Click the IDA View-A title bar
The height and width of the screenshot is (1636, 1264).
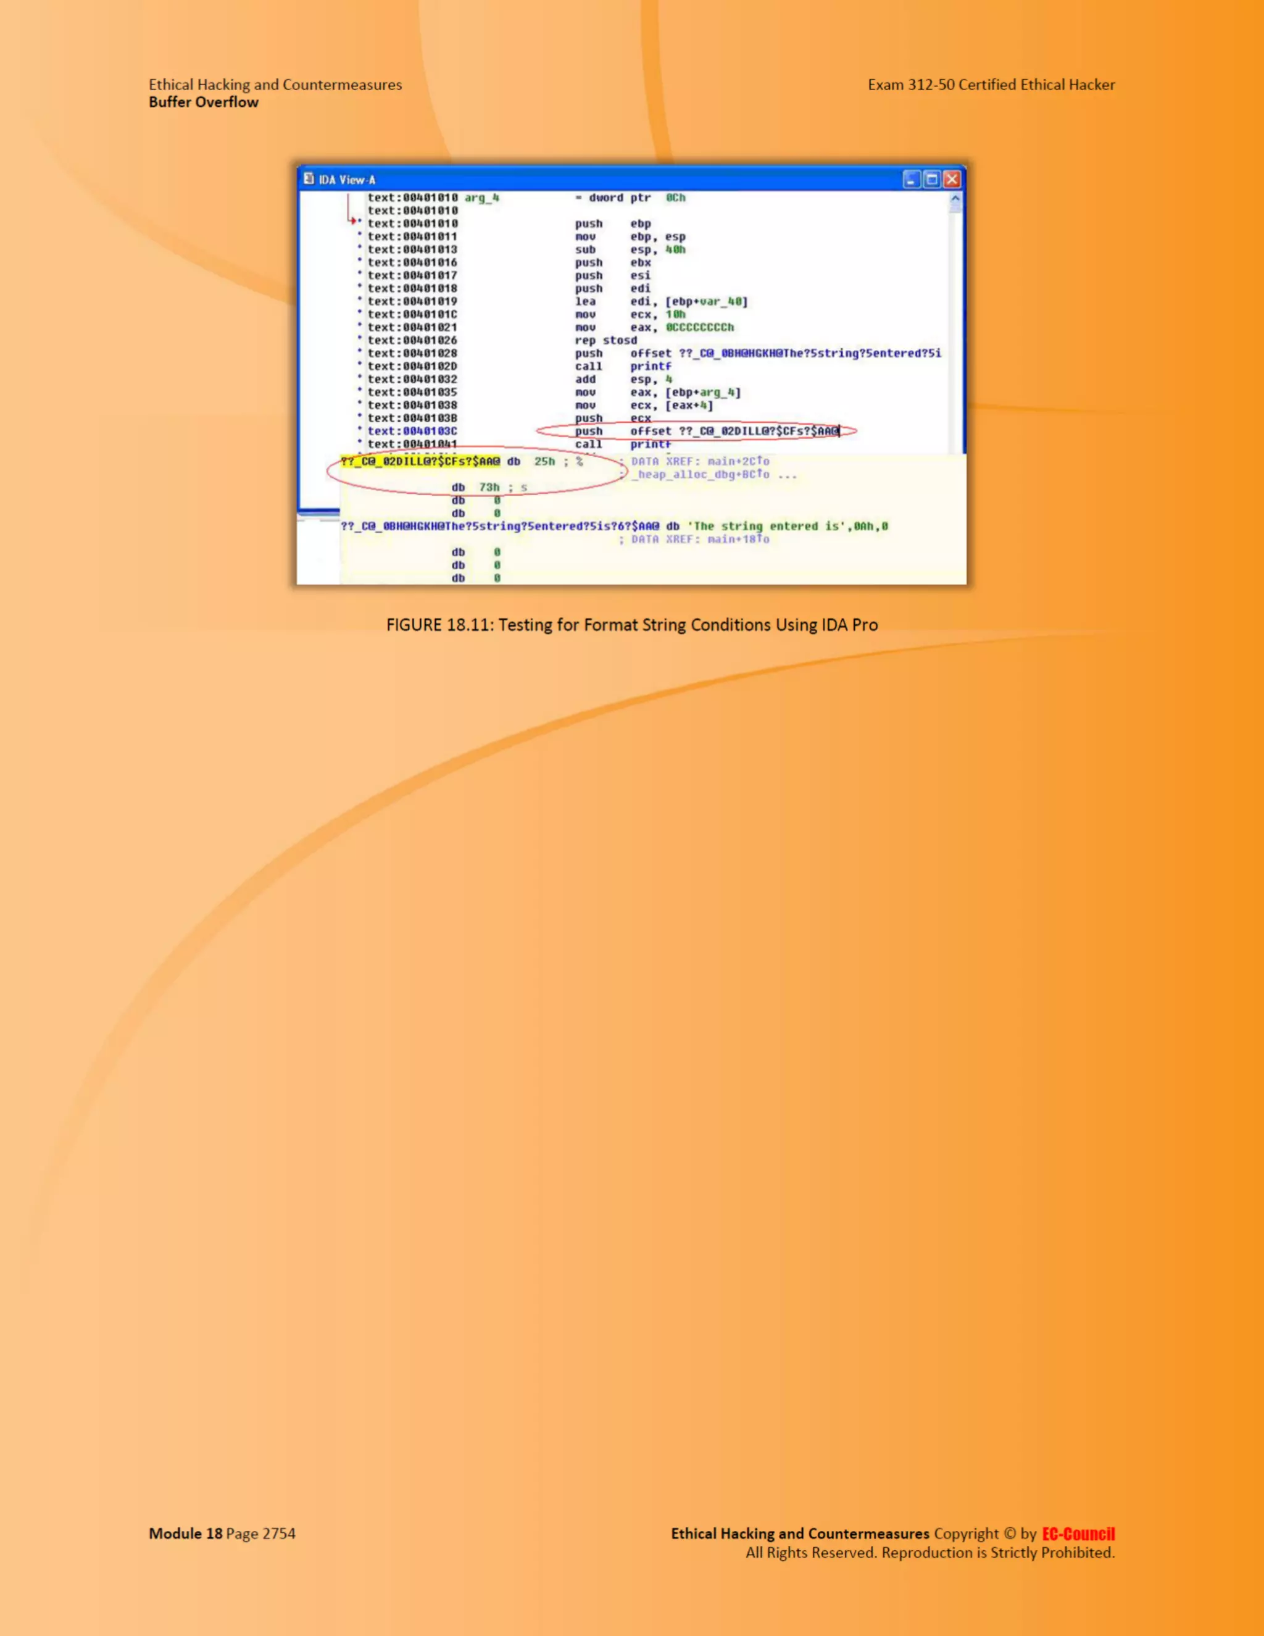599,179
